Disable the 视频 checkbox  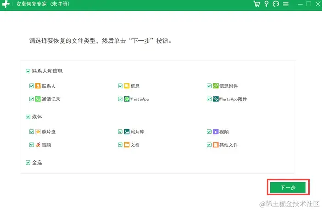point(209,132)
